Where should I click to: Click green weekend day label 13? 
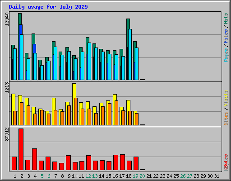click(x=95, y=176)
